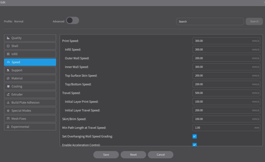Open the Mesh Fixes tab
Image resolution: width=265 pixels, height=162 pixels.
click(30, 119)
